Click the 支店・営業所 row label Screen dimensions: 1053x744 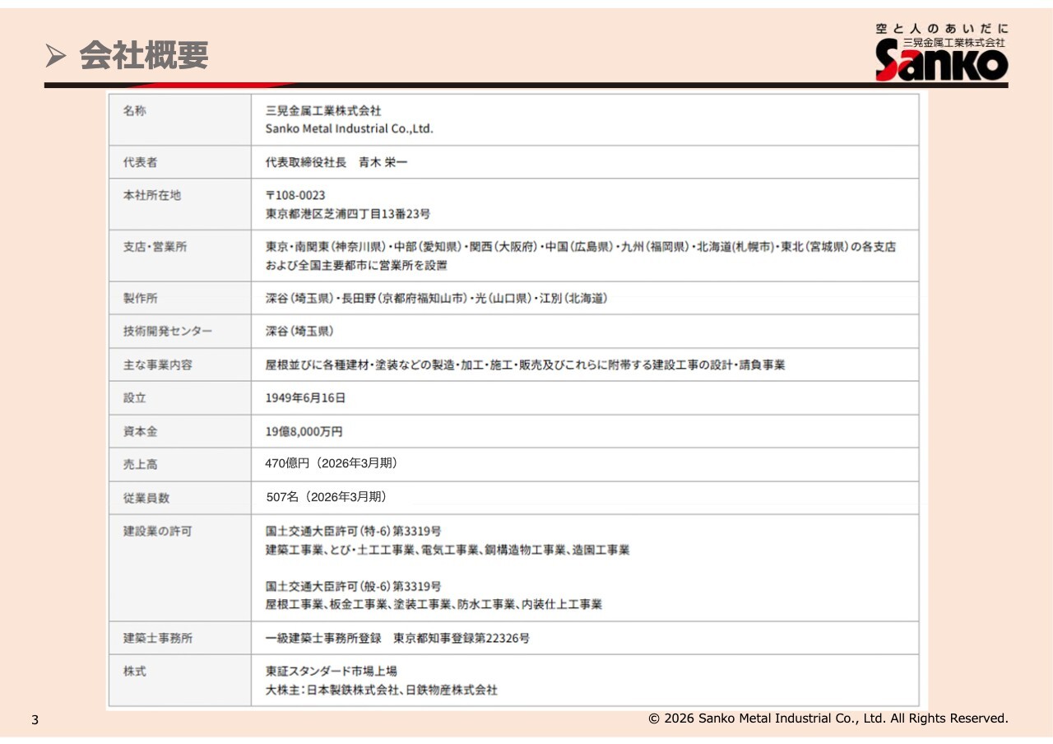point(155,247)
